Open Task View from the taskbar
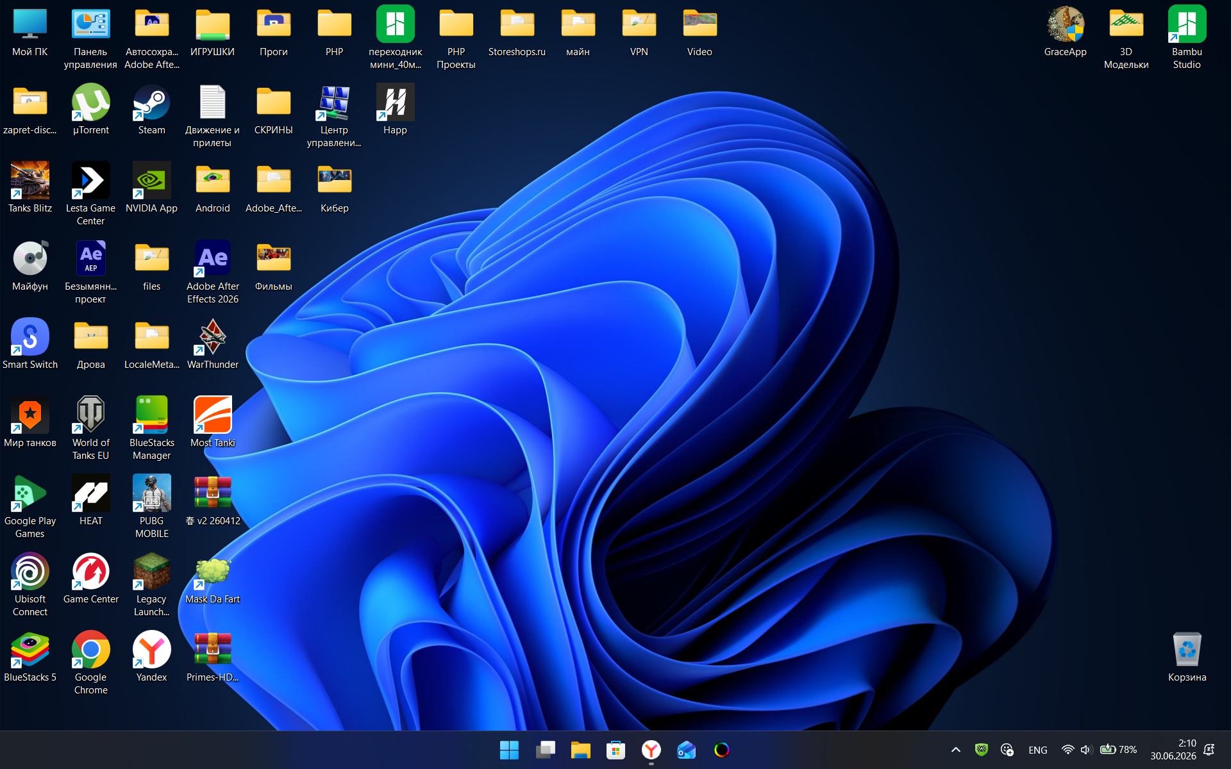This screenshot has width=1231, height=769. pyautogui.click(x=545, y=750)
